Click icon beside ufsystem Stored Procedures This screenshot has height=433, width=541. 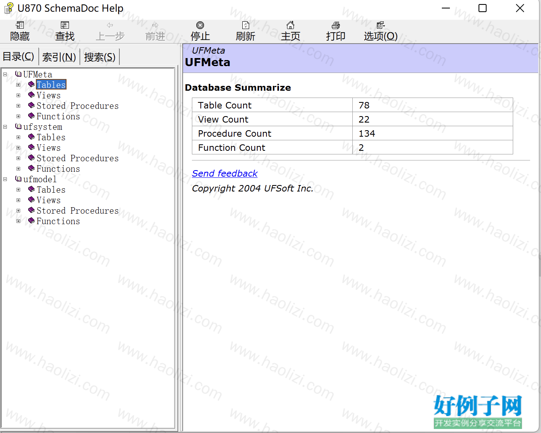coord(31,158)
